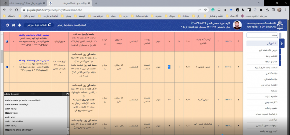
Task: Click the vertical blue side tab beside the sidebar
Action: 282,43
